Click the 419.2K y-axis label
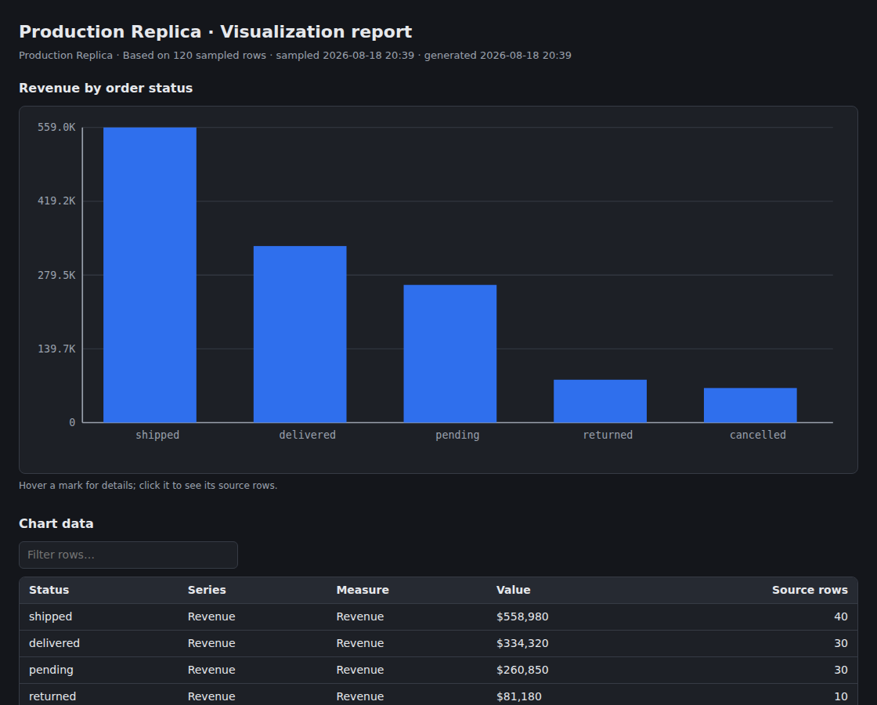 point(56,201)
